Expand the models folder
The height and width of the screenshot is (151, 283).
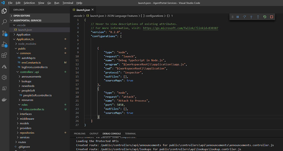[x=40, y=123]
